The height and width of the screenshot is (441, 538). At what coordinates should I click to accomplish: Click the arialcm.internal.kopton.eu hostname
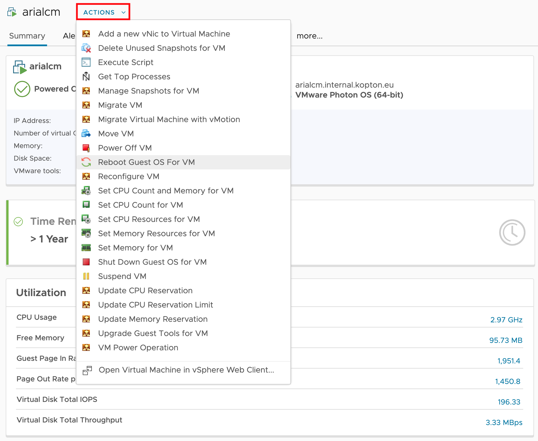345,85
